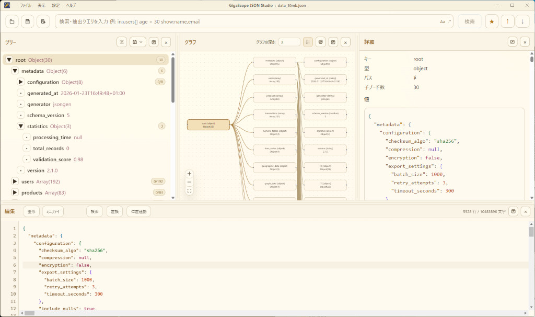Toggle the regex search option
Screen dimensions: 535x317
tap(449, 21)
